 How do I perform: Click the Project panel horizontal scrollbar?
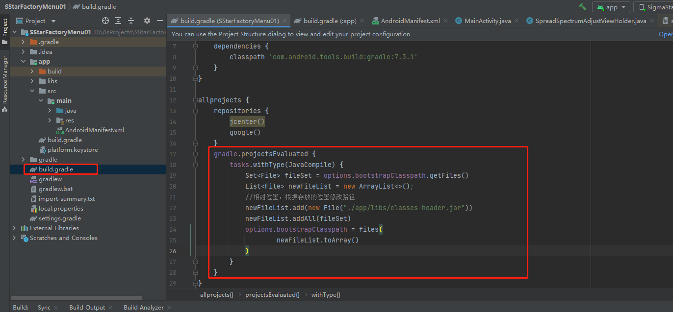tap(76, 297)
